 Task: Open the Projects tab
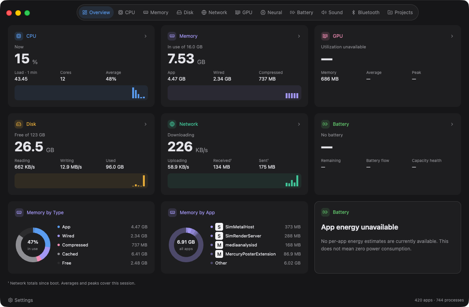click(400, 12)
